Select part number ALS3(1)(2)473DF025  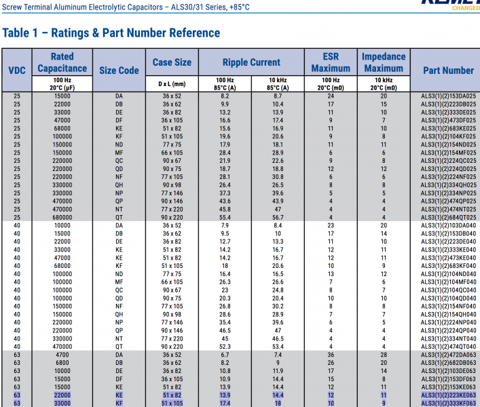pyautogui.click(x=449, y=120)
